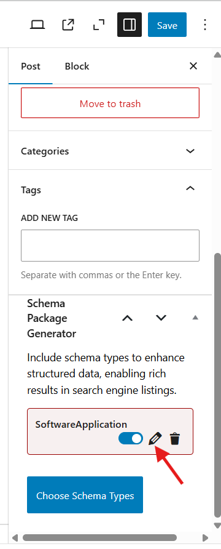221x549 pixels.
Task: Collapse Schema Package Generator triangle
Action: (195, 318)
